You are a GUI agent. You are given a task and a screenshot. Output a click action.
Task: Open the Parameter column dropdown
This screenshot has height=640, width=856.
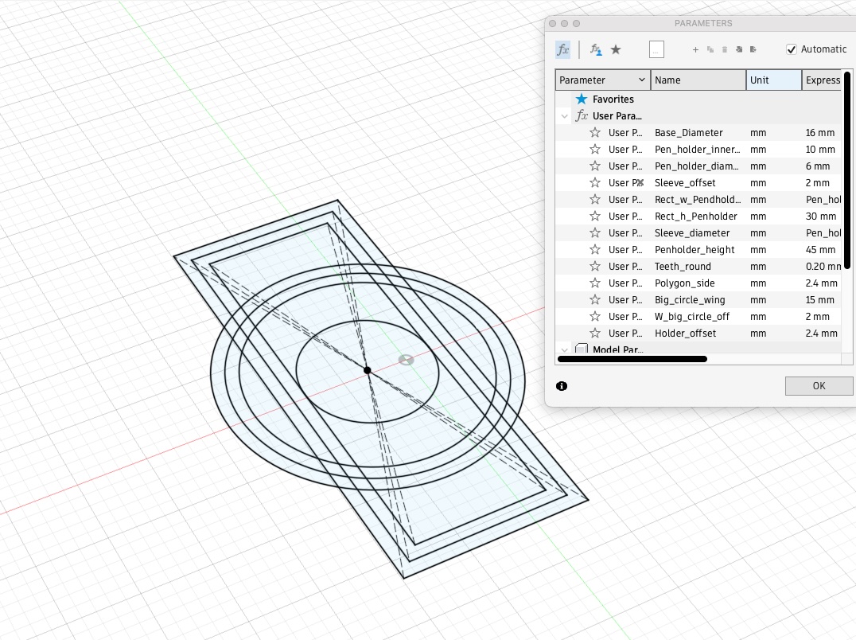642,80
